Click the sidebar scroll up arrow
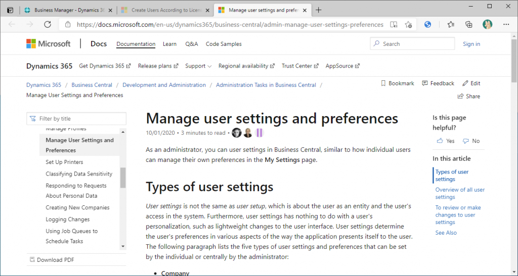The image size is (518, 276). pos(123,132)
